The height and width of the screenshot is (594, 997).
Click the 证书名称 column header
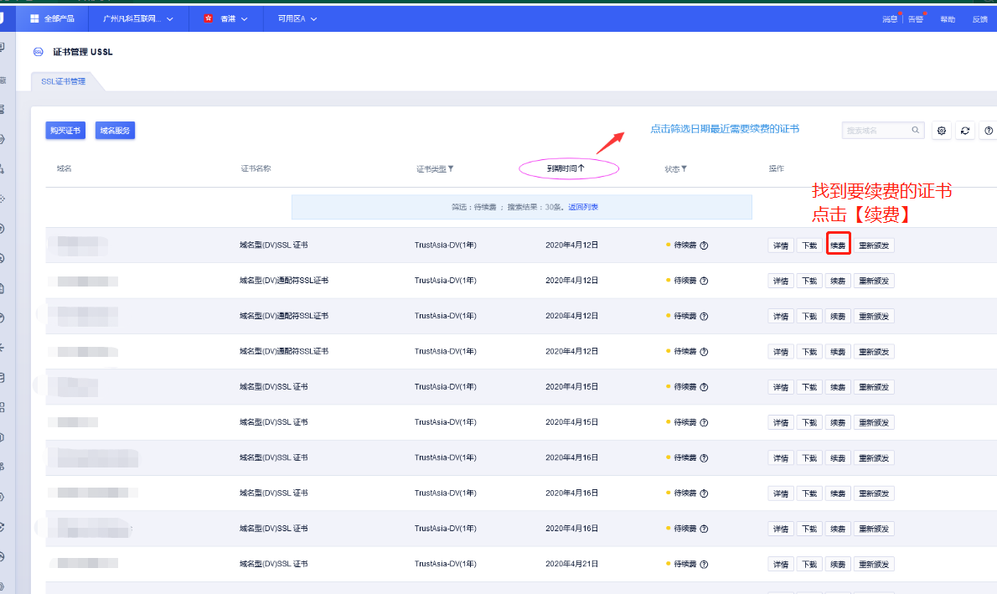(x=256, y=168)
